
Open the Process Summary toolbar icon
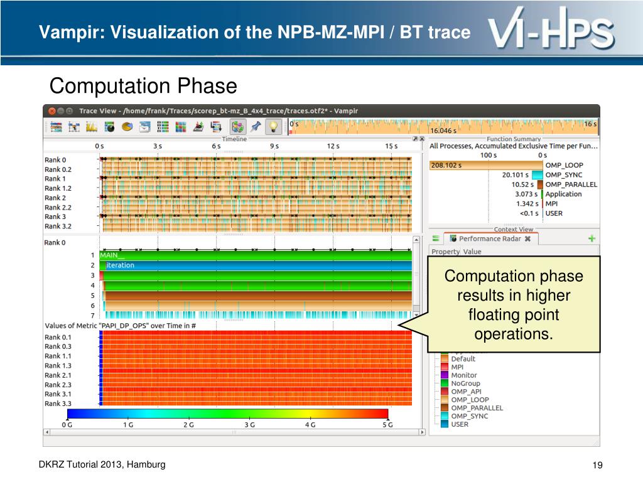(163, 127)
